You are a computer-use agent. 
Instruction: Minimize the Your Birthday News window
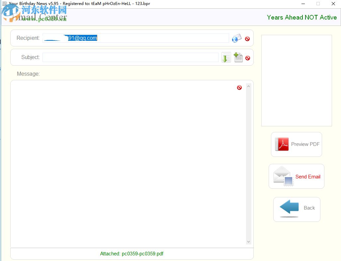(303, 4)
